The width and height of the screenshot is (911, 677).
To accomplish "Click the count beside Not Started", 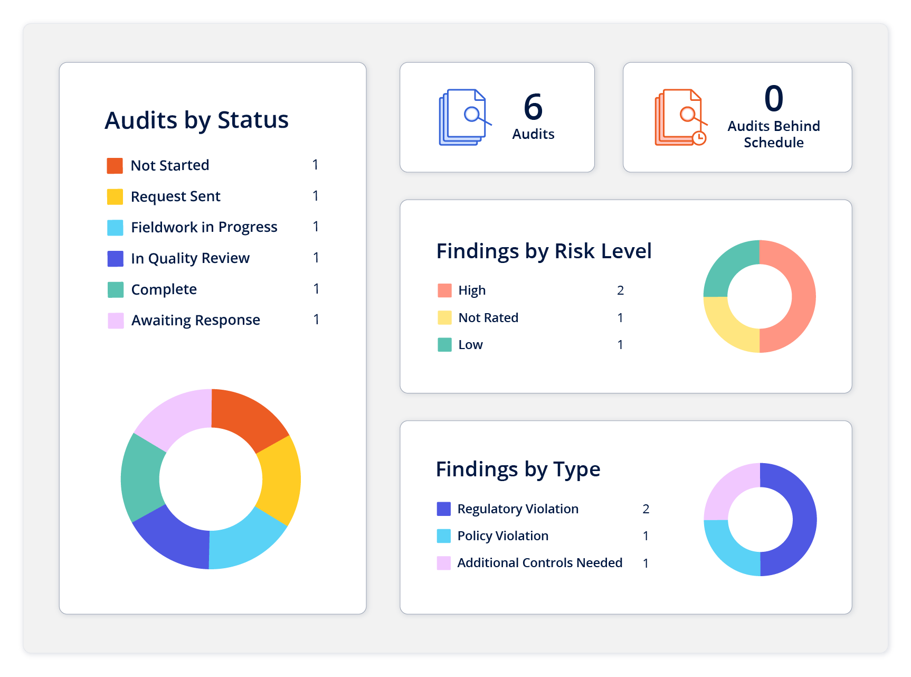I will [x=316, y=165].
